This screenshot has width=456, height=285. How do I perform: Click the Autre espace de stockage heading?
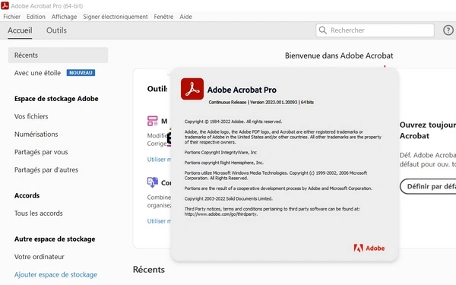(x=55, y=239)
